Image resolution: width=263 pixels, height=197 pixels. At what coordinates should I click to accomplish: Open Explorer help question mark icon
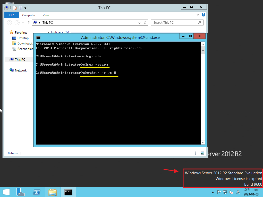point(203,15)
